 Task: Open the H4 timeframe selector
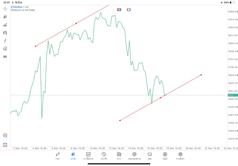coord(5,57)
